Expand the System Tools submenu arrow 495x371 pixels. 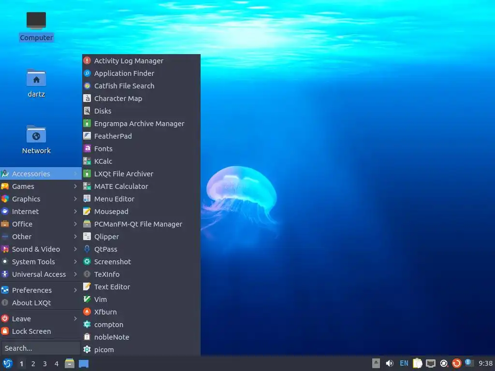tap(75, 261)
